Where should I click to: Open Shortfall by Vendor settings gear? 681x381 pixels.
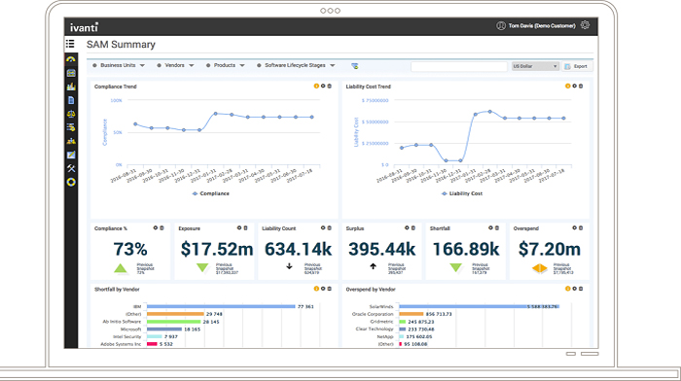click(x=323, y=289)
